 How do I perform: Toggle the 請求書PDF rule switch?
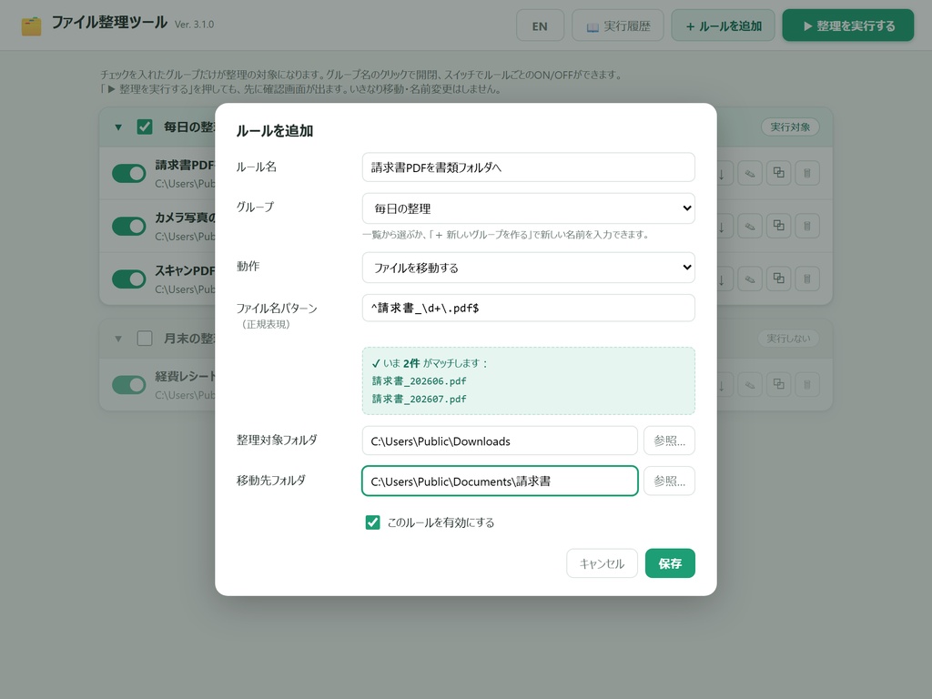129,173
